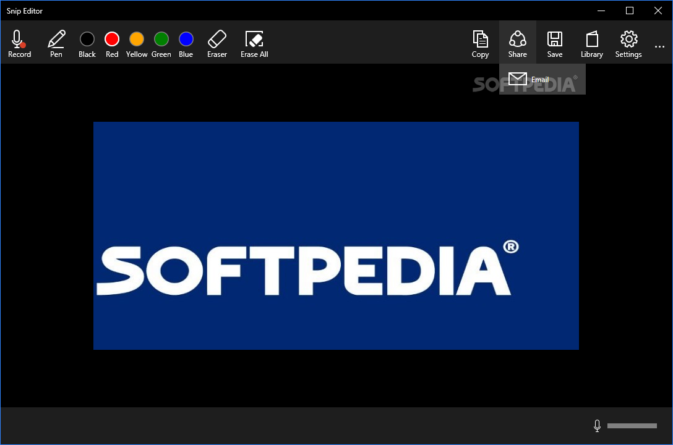673x445 pixels.
Task: Start recording with the Record microphone button
Action: coord(19,43)
